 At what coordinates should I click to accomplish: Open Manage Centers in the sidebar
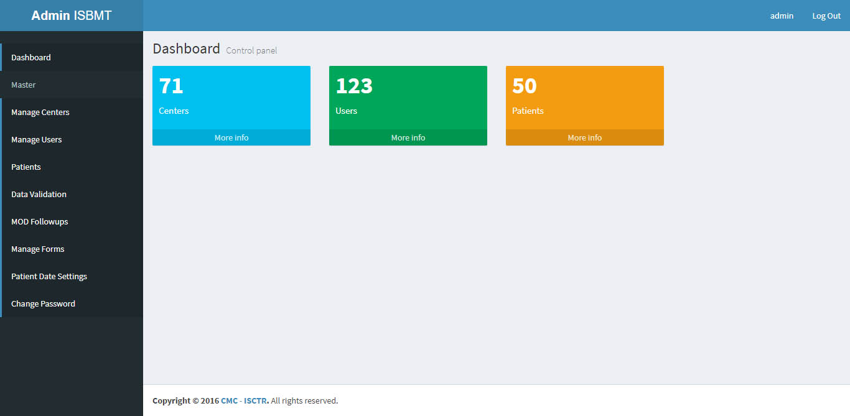[x=72, y=112]
